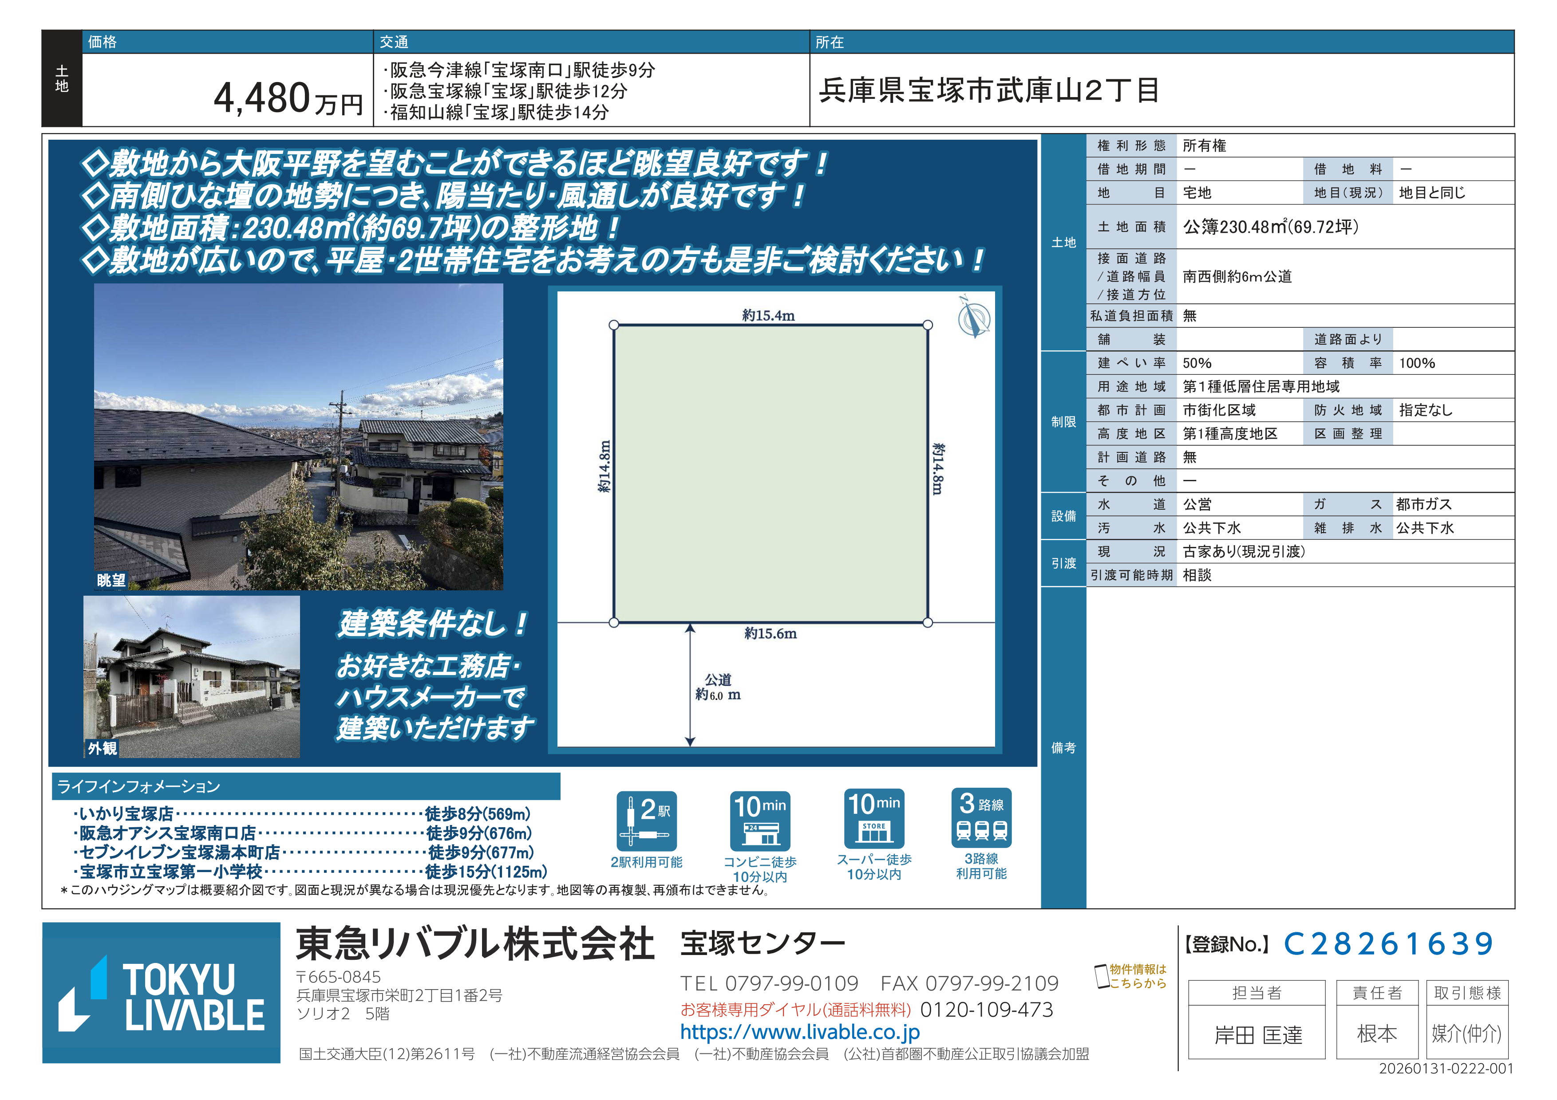
Task: Click the price 4,480万円
Action: (x=288, y=99)
